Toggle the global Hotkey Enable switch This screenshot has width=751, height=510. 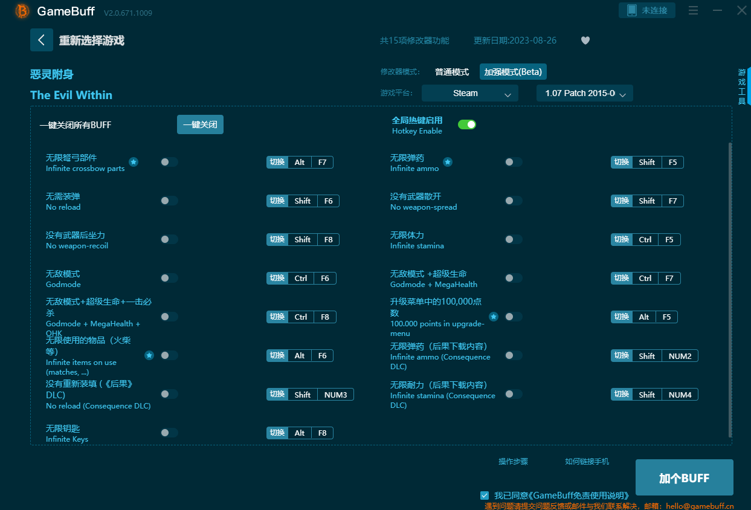(x=467, y=124)
